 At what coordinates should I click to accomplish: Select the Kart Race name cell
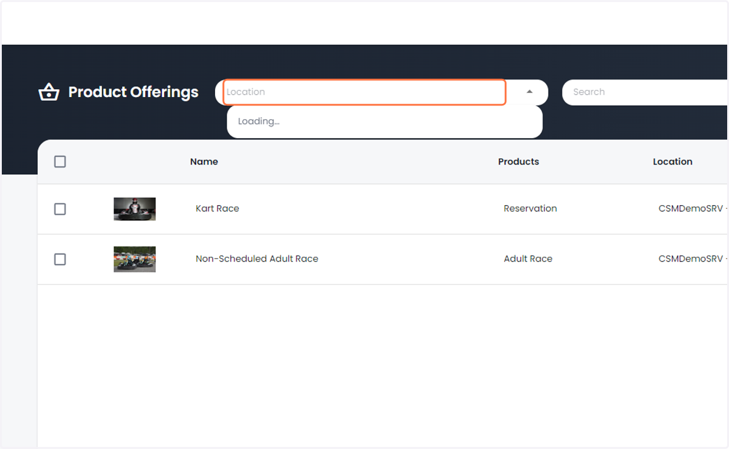(217, 208)
